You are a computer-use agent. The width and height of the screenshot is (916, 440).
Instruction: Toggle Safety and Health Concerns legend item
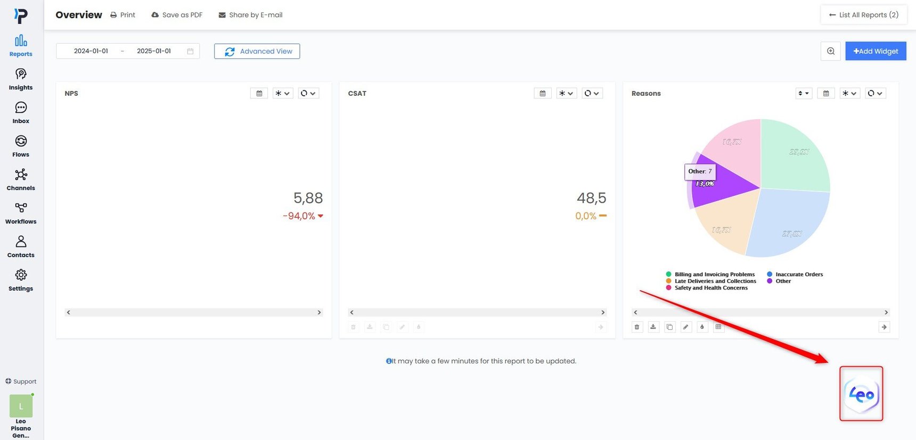[x=707, y=288]
